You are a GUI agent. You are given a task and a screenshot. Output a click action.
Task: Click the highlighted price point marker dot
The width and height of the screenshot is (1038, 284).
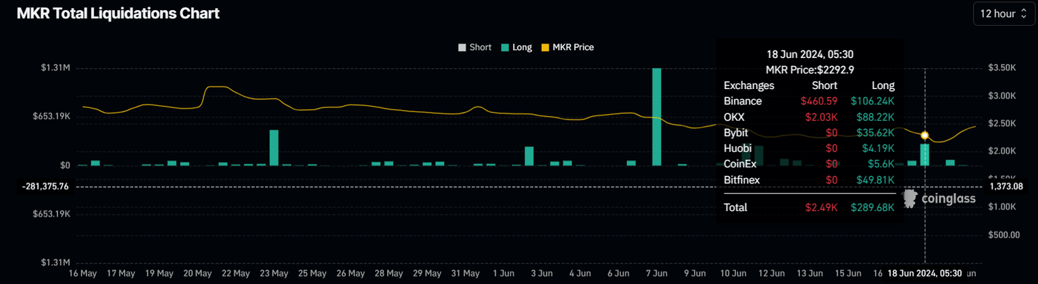tap(924, 136)
